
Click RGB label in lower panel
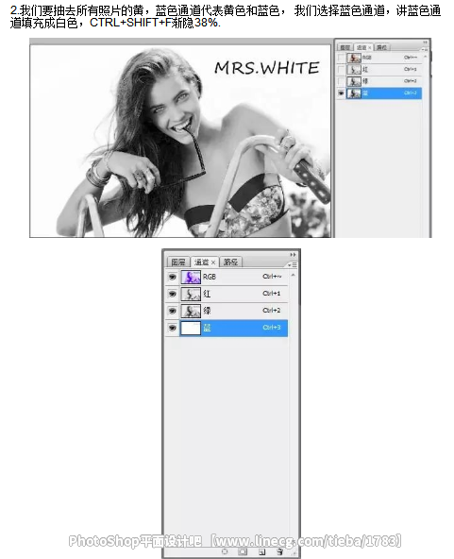tap(210, 277)
